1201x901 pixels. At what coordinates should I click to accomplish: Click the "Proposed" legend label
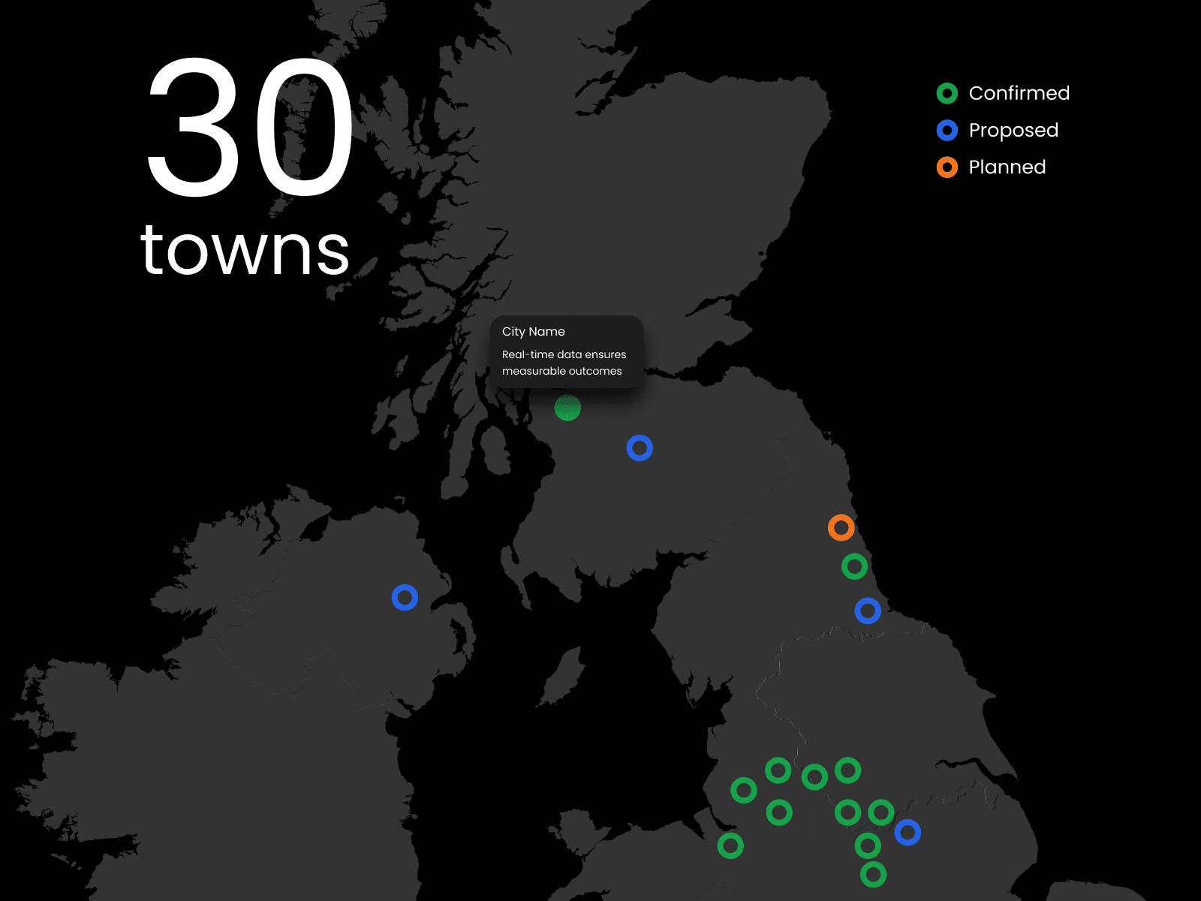point(1013,131)
